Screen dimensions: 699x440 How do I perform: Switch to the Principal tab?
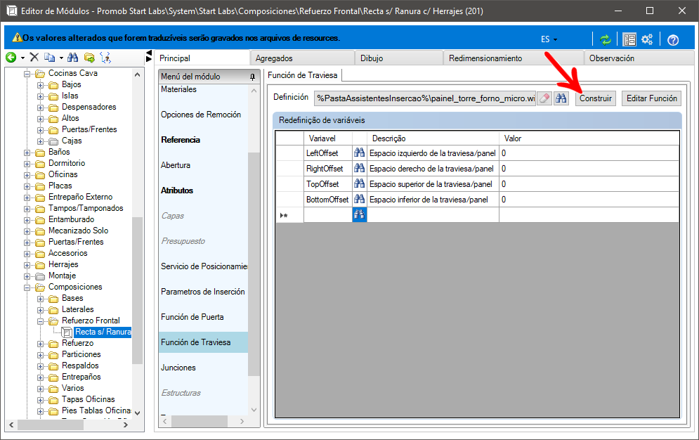click(202, 58)
